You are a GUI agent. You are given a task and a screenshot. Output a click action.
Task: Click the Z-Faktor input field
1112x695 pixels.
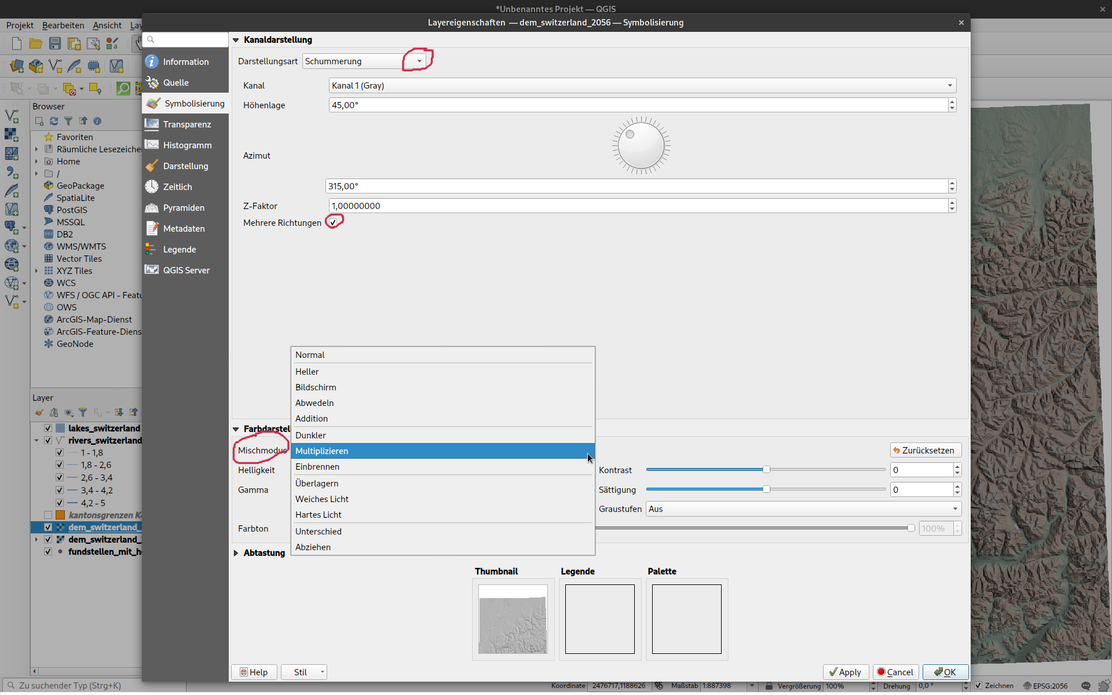[637, 206]
